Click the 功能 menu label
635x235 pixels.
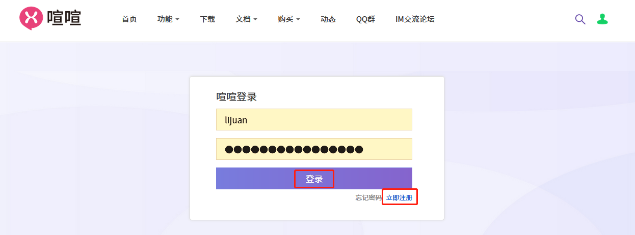tap(165, 19)
